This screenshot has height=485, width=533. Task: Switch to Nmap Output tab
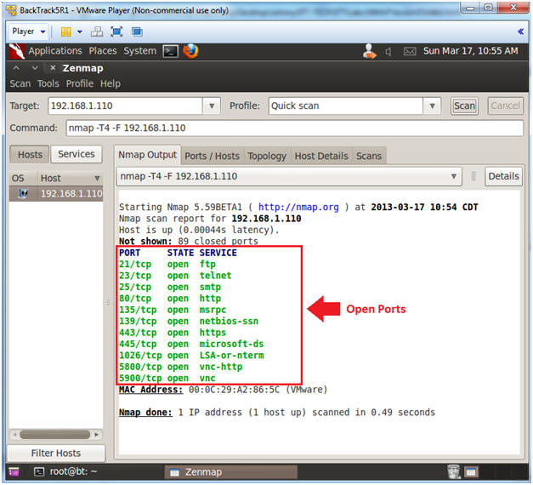tap(148, 155)
